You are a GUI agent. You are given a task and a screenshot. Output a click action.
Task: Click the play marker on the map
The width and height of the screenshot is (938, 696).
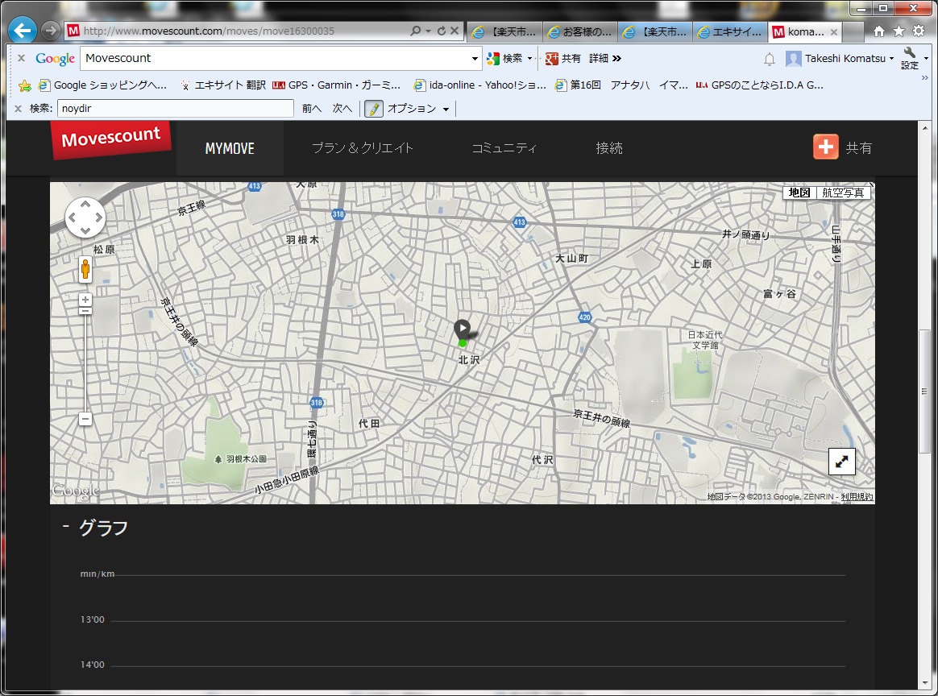462,329
